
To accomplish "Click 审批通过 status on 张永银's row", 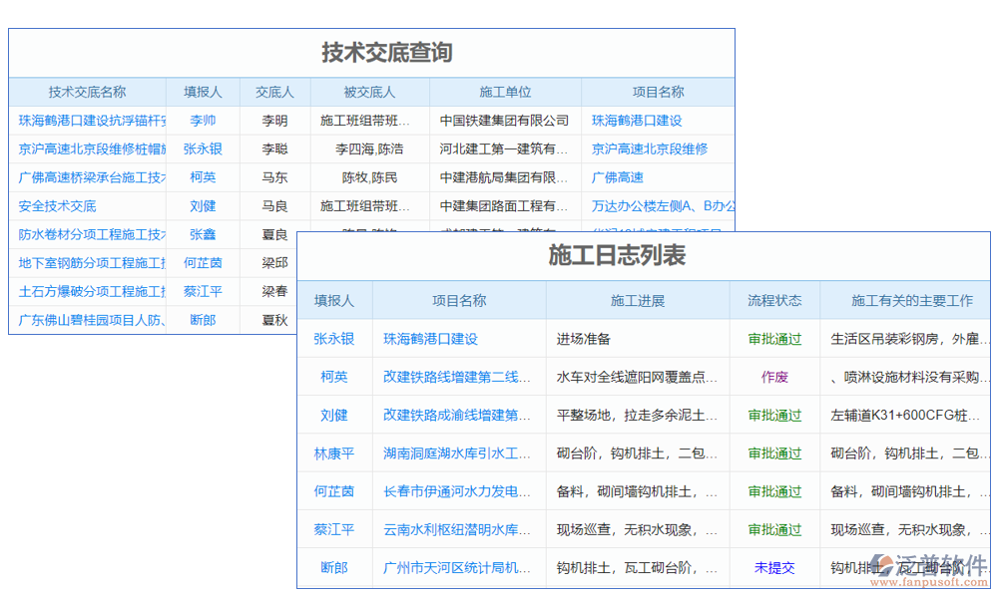I will pos(773,339).
